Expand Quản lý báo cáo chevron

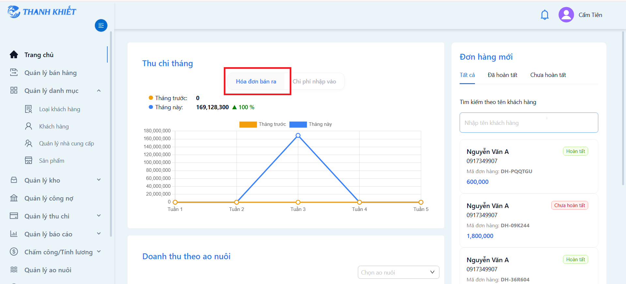tap(99, 234)
